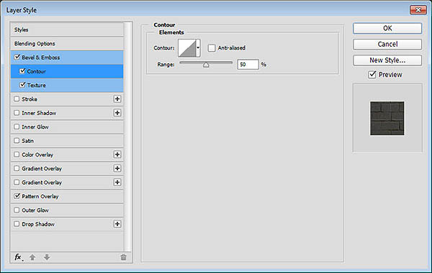Image resolution: width=432 pixels, height=273 pixels.
Task: Uncheck the Pattern Overlay checkbox
Action: (17, 195)
